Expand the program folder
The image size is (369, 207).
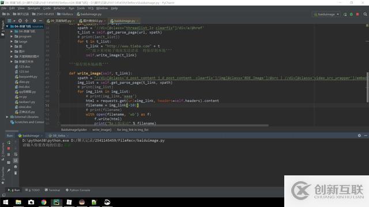[x=12, y=36]
